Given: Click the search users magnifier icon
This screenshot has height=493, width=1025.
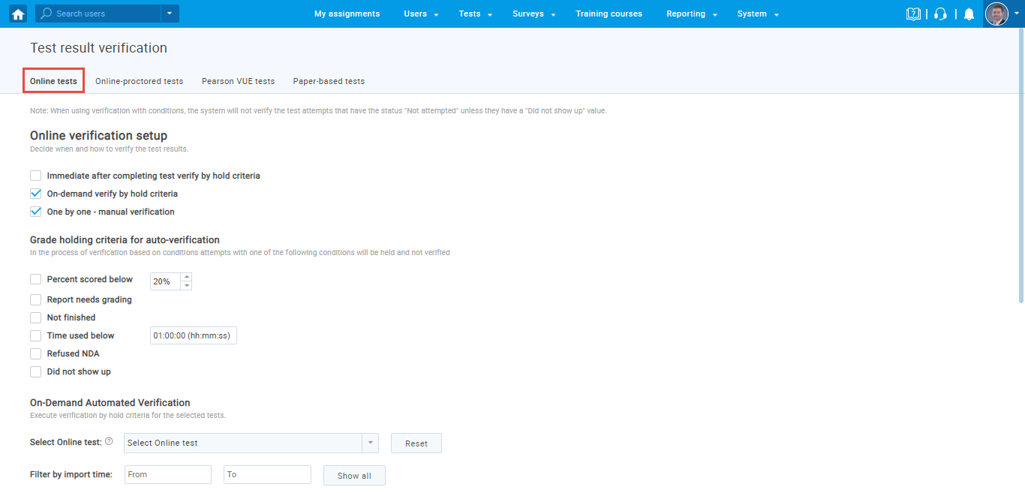Looking at the screenshot, I should [47, 14].
